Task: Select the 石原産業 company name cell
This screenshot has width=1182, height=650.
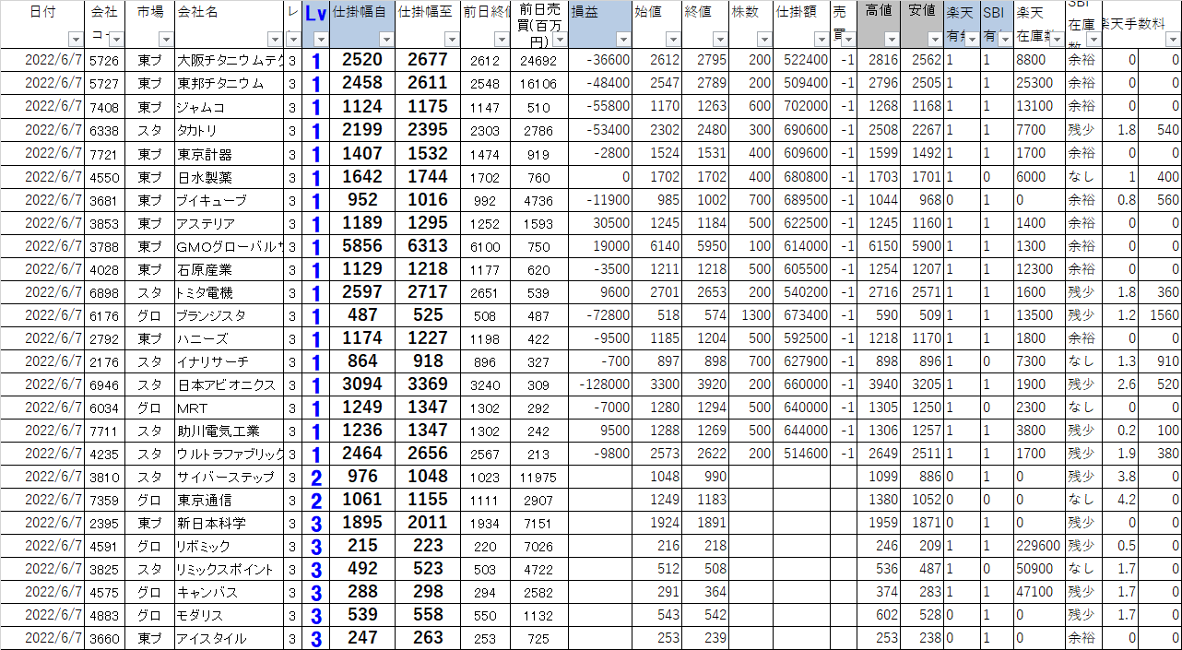Action: pos(230,269)
